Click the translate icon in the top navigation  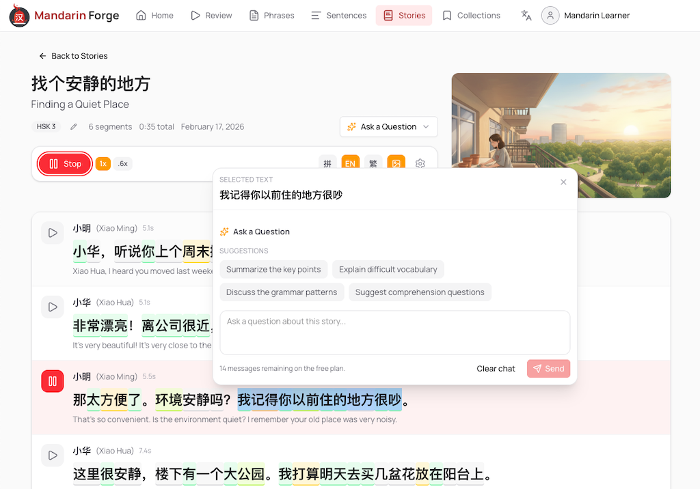click(526, 15)
